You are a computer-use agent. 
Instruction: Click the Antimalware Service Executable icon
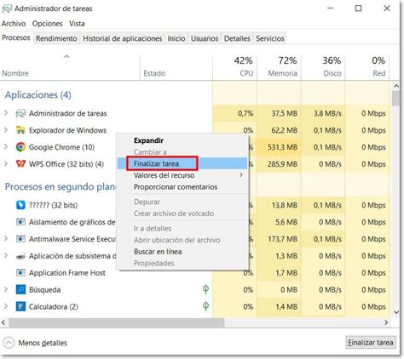tap(20, 239)
